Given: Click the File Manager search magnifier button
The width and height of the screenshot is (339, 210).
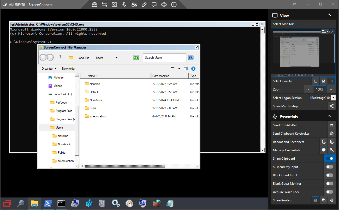Looking at the screenshot, I should click(x=191, y=58).
